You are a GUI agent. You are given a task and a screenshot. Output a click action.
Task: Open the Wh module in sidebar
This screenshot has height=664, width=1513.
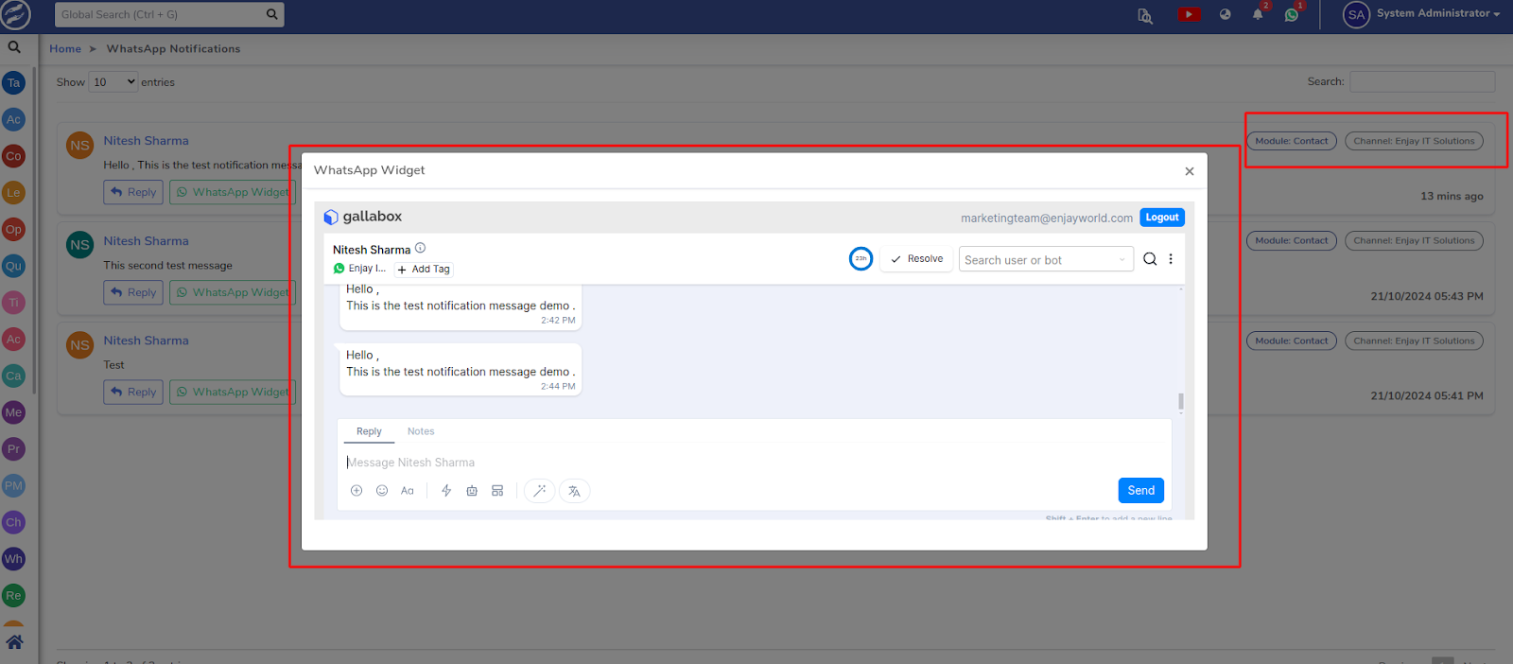coord(13,559)
